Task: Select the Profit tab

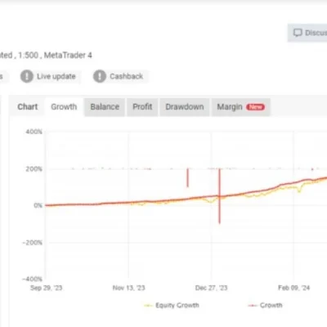Action: click(x=142, y=107)
